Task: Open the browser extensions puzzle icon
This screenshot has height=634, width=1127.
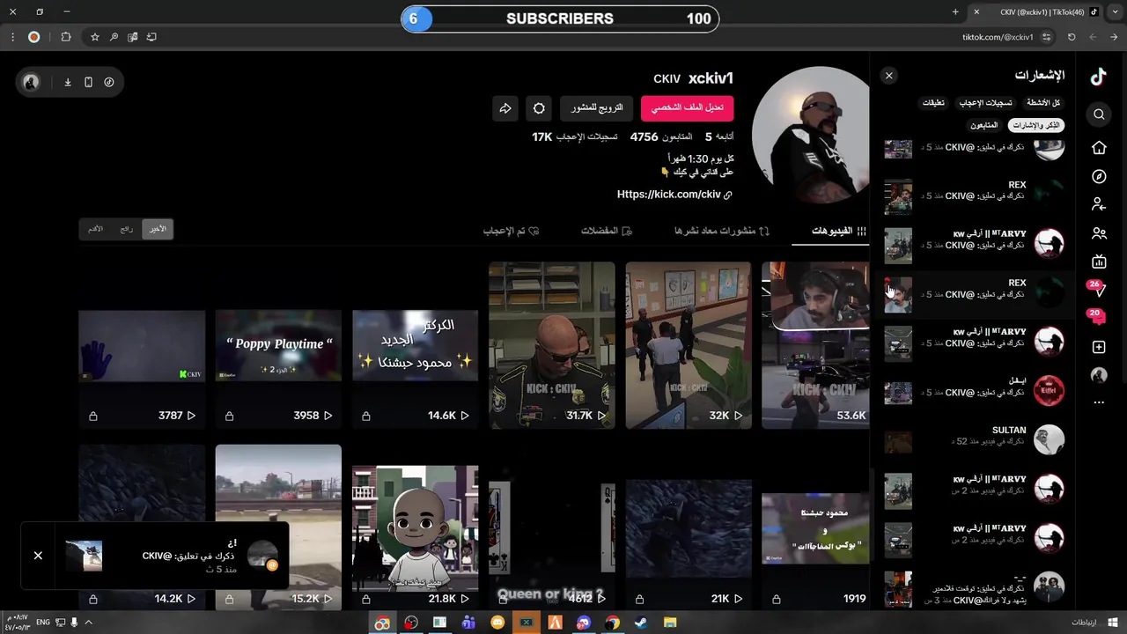Action: 66,37
